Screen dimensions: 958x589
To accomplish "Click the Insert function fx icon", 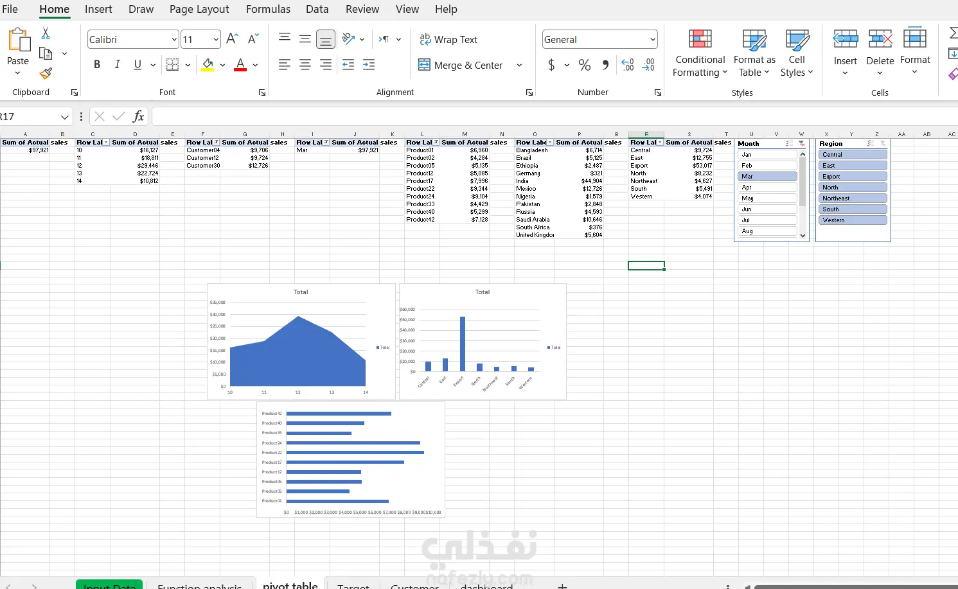I will click(x=138, y=116).
